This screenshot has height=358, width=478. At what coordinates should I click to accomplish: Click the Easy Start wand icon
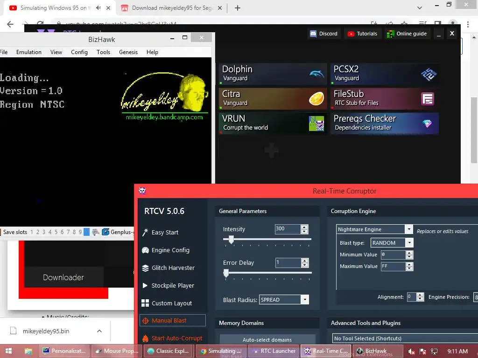145,232
